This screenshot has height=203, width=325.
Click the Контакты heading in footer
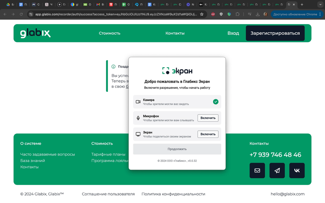pyautogui.click(x=259, y=143)
